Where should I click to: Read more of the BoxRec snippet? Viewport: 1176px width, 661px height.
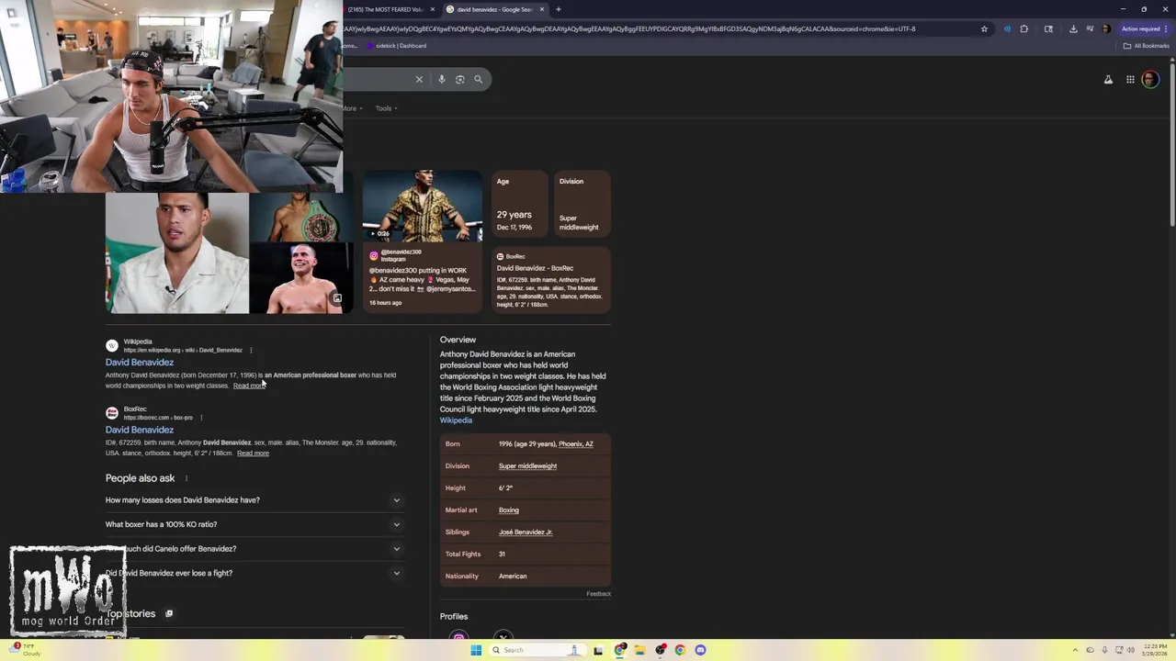point(253,454)
